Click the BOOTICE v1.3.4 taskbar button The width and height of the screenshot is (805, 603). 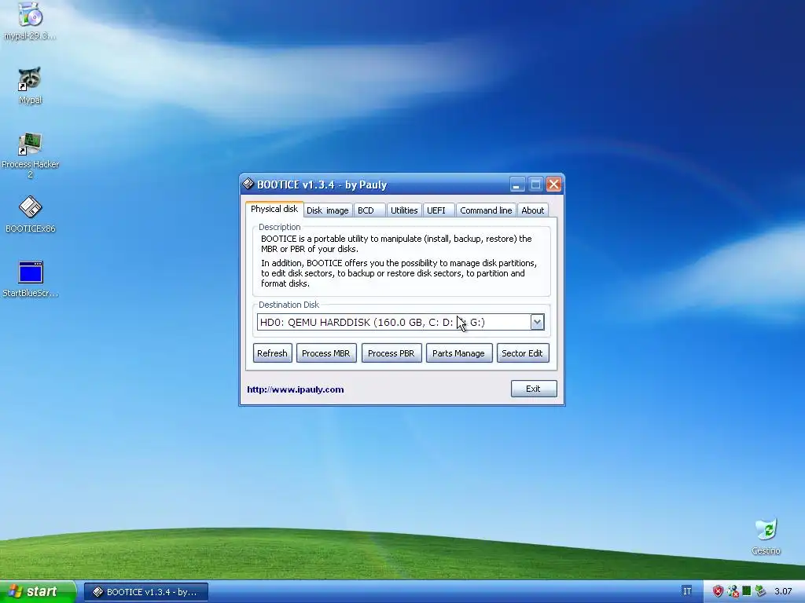[x=146, y=592]
